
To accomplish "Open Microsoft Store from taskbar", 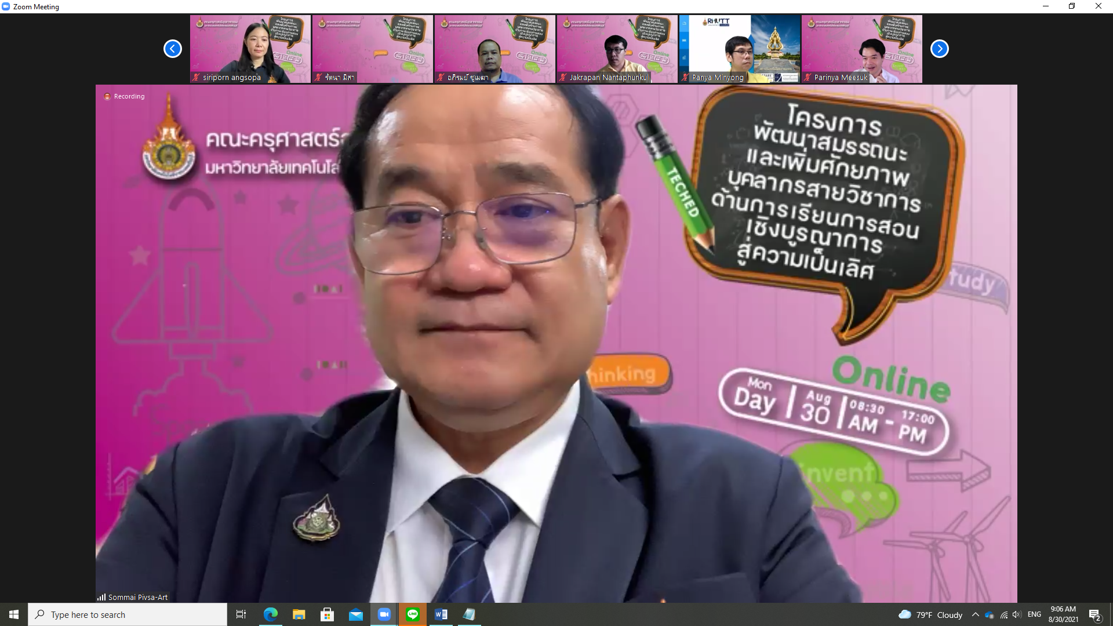I will tap(327, 614).
